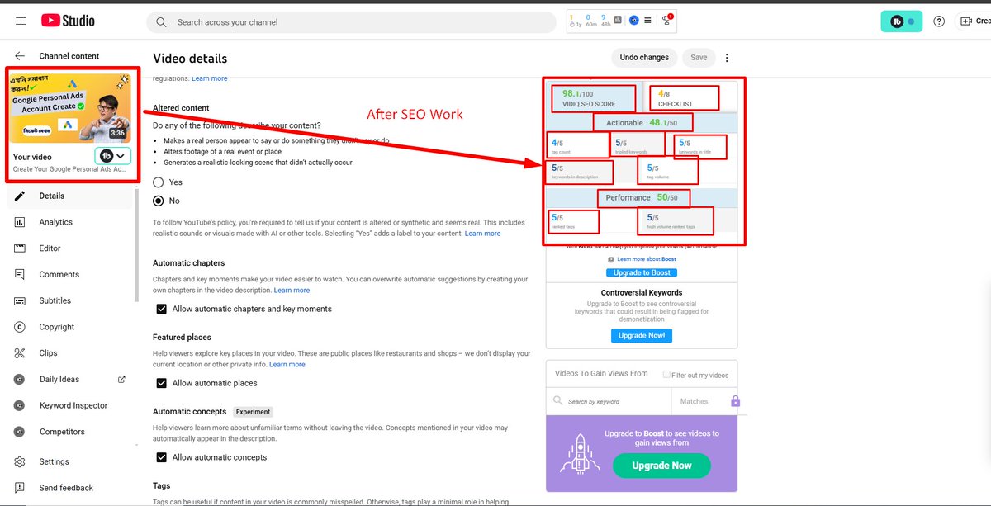Click the teal vidIQ account button
This screenshot has width=991, height=506.
902,21
